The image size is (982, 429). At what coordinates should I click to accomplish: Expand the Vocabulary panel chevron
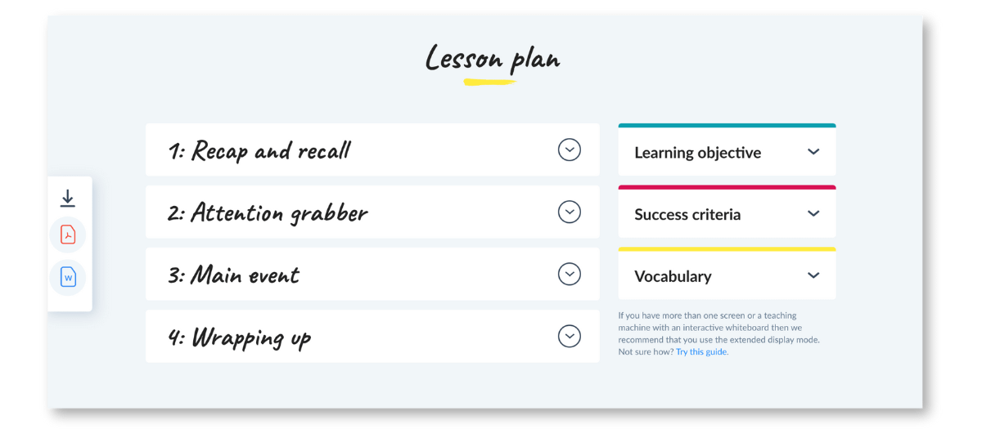pyautogui.click(x=813, y=276)
